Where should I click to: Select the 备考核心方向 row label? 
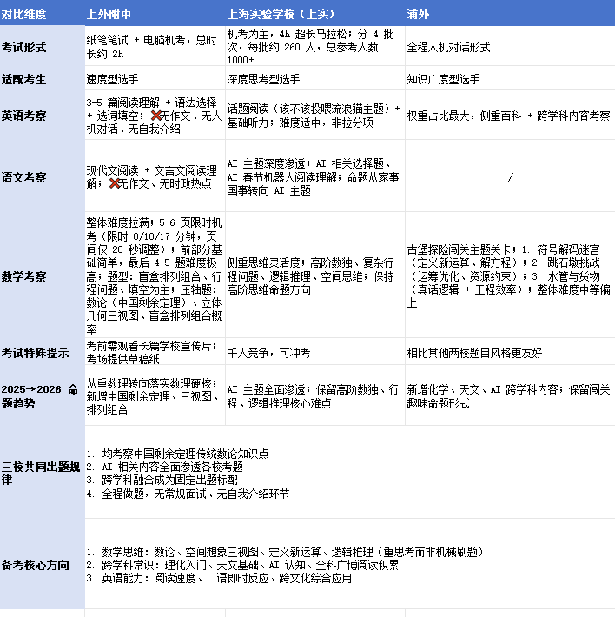pos(42,564)
